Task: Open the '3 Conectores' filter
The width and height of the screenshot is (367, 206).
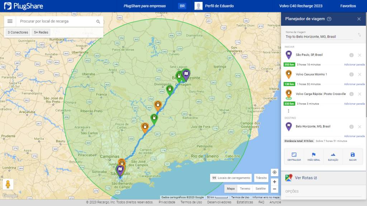Action: (x=18, y=32)
